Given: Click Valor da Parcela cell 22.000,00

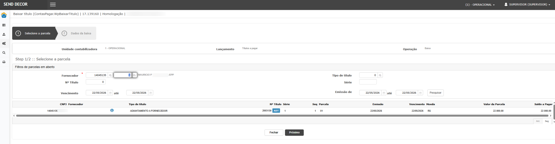Looking at the screenshot, I should coord(498,111).
